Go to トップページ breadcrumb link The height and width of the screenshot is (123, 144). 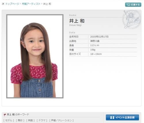coord(12,4)
